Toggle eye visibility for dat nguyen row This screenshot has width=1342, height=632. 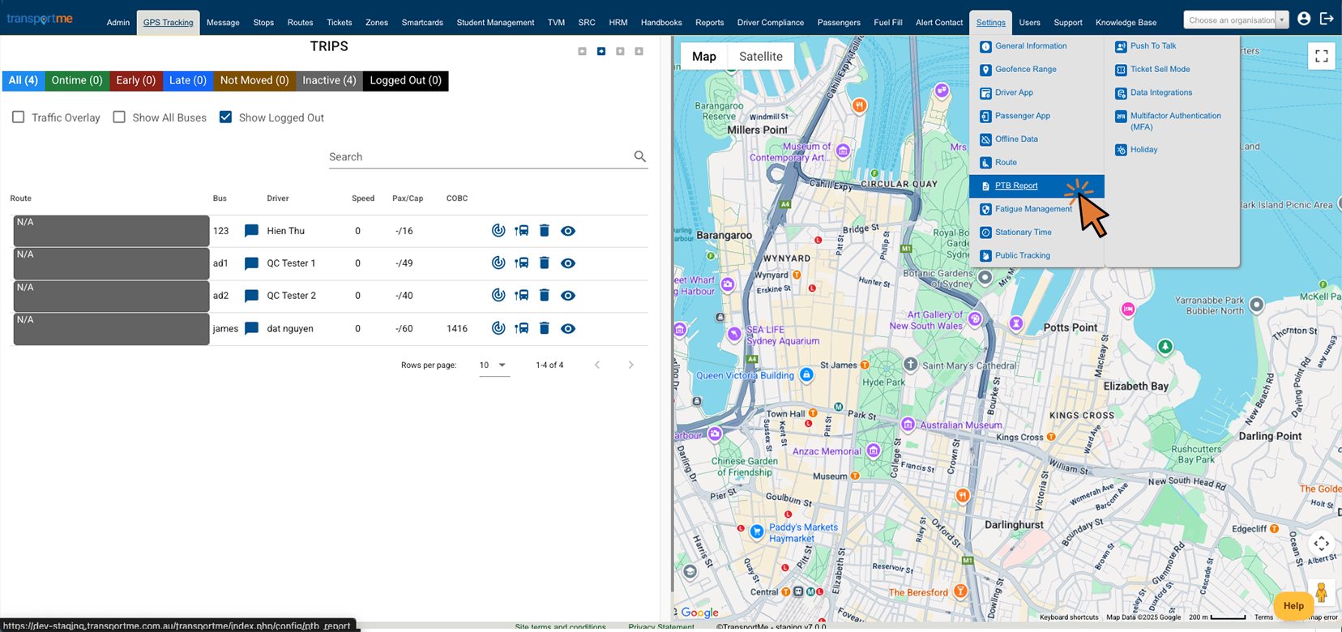pos(568,328)
